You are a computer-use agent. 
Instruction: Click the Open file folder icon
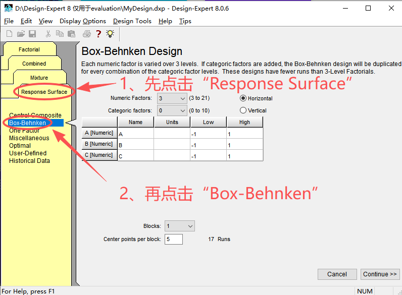click(x=21, y=34)
